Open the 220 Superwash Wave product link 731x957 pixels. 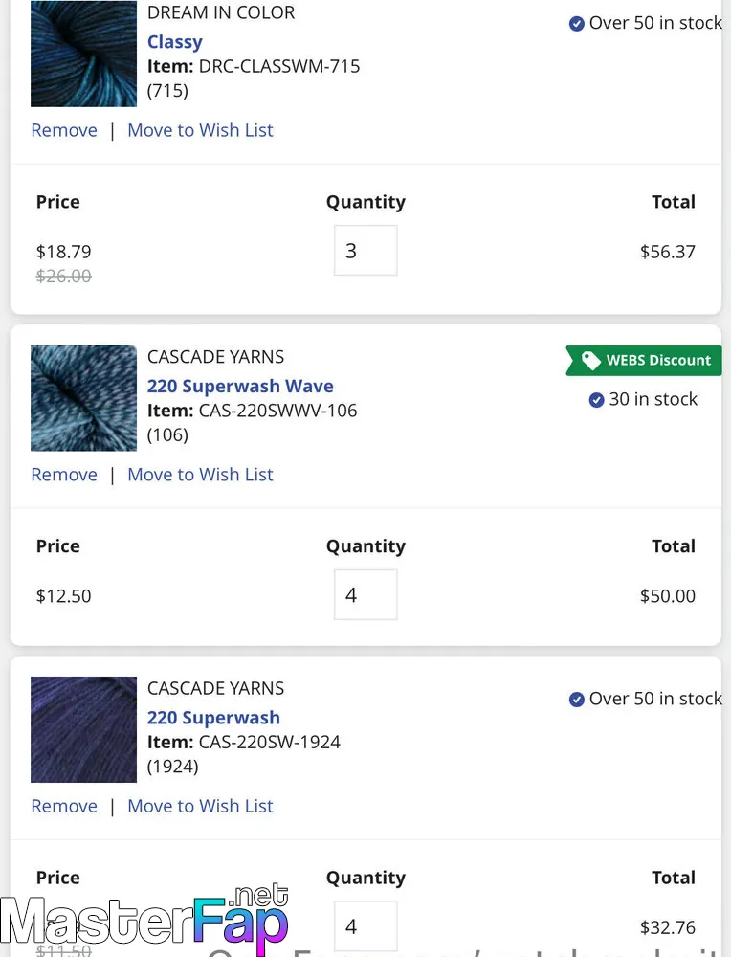click(x=240, y=386)
